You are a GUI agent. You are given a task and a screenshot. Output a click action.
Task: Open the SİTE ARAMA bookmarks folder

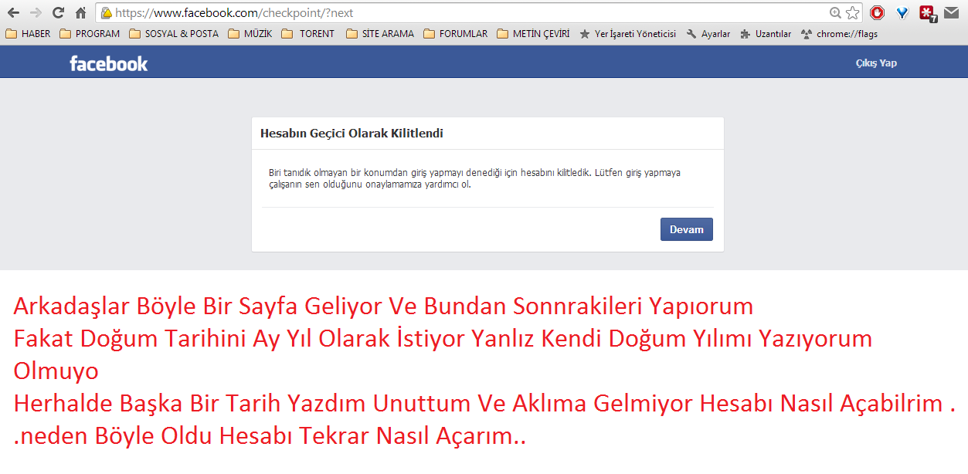tap(380, 34)
